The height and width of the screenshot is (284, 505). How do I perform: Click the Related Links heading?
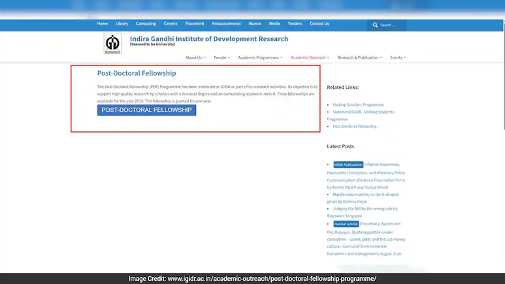343,87
